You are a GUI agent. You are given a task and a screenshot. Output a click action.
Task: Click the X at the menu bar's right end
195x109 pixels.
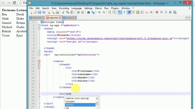(x=190, y=8)
